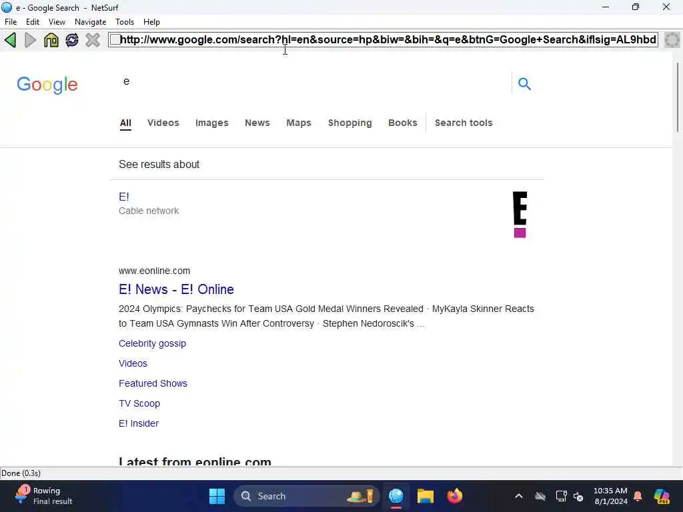The width and height of the screenshot is (683, 512).
Task: Open the Help menu
Action: click(151, 22)
